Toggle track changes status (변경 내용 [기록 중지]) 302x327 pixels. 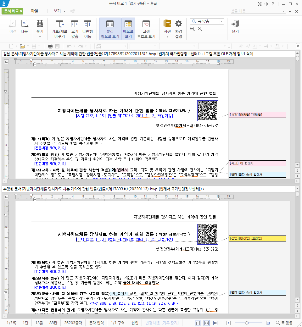tap(162, 323)
